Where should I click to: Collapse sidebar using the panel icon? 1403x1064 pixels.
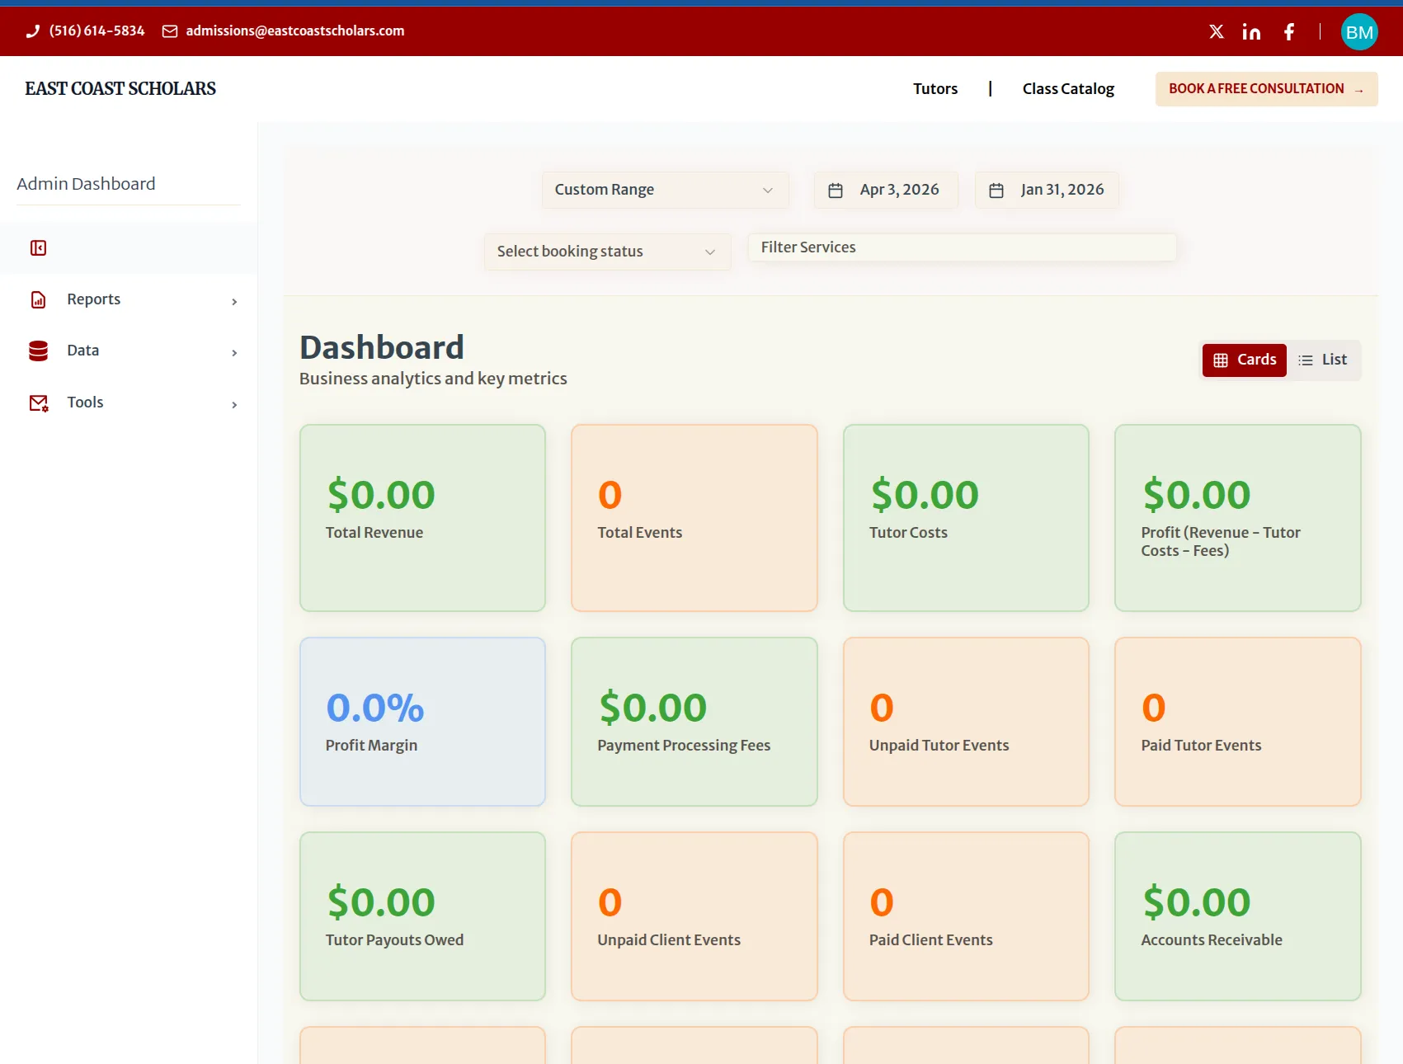(x=38, y=247)
